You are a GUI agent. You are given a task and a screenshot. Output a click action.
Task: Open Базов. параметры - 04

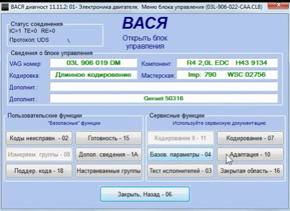click(180, 155)
